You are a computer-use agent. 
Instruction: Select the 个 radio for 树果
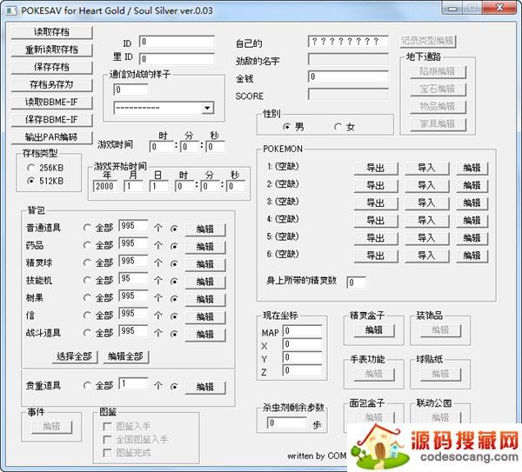174,299
